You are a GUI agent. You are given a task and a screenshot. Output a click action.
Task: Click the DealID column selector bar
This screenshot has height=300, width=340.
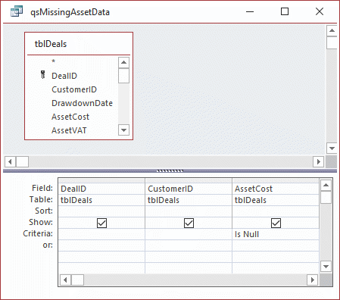coord(101,180)
